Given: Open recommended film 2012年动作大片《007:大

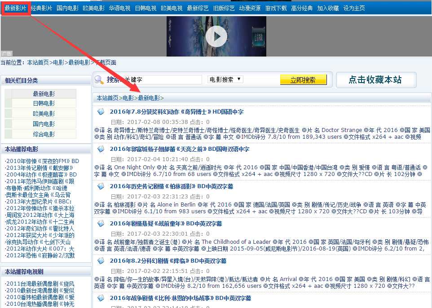Looking at the screenshot, I should tap(40, 249).
